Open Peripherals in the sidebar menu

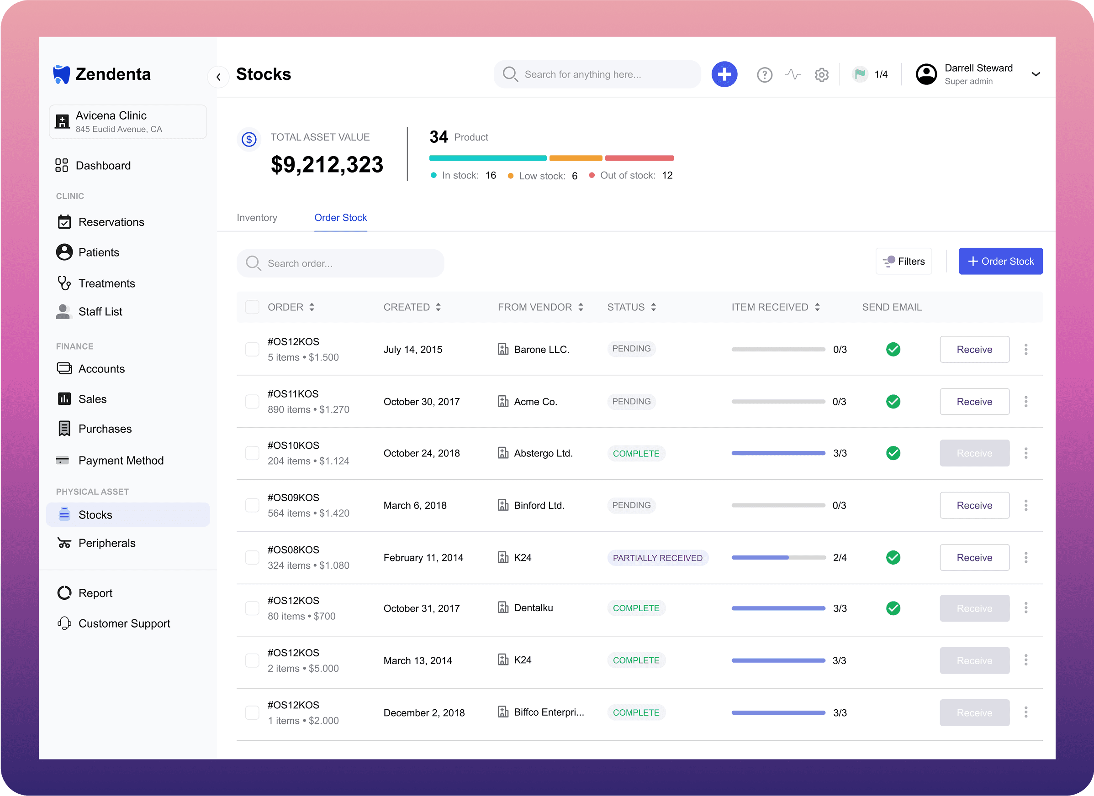tap(106, 543)
